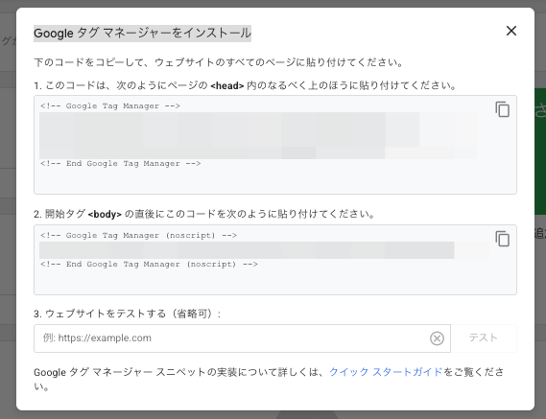Clear the website test URL field

[x=437, y=338]
